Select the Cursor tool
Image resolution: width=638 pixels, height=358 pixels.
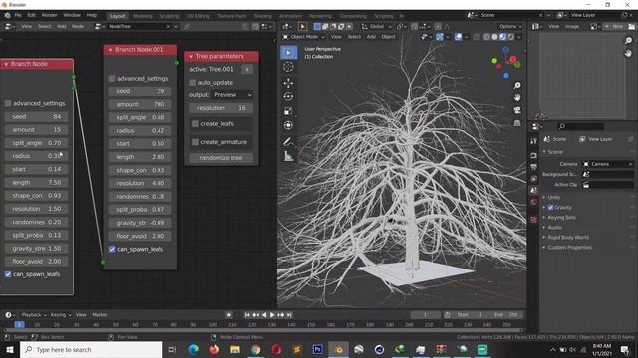click(x=288, y=67)
